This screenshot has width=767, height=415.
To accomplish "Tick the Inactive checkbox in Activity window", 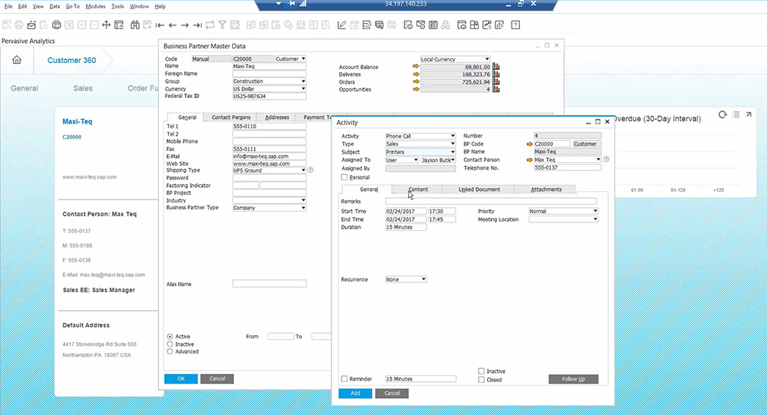I will (x=482, y=371).
